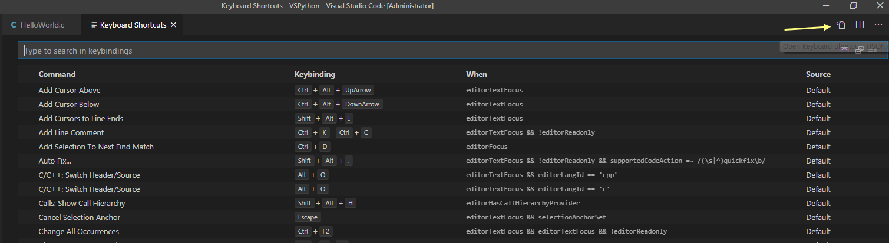This screenshot has width=889, height=243.
Task: Click the Shift+Alt+. keybinding
Action: [324, 161]
